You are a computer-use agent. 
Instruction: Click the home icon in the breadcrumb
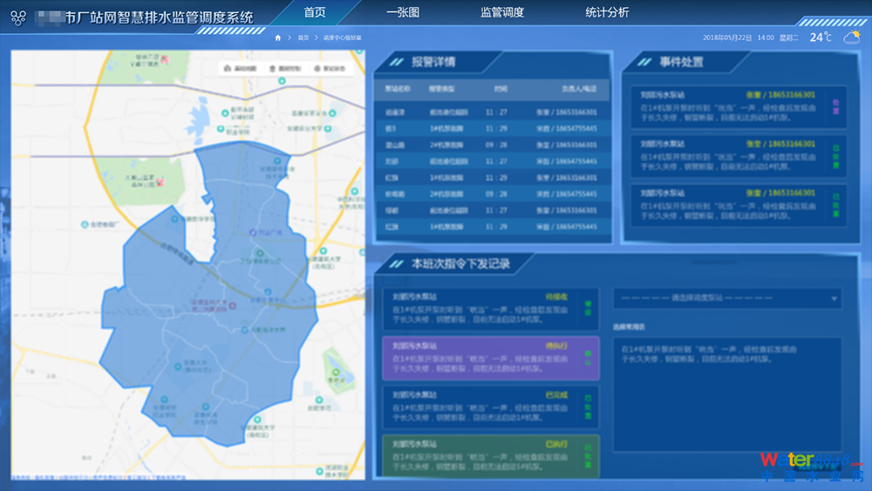coord(278,38)
